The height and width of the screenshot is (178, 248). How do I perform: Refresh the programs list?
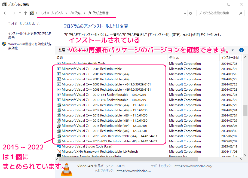[x=191, y=13]
